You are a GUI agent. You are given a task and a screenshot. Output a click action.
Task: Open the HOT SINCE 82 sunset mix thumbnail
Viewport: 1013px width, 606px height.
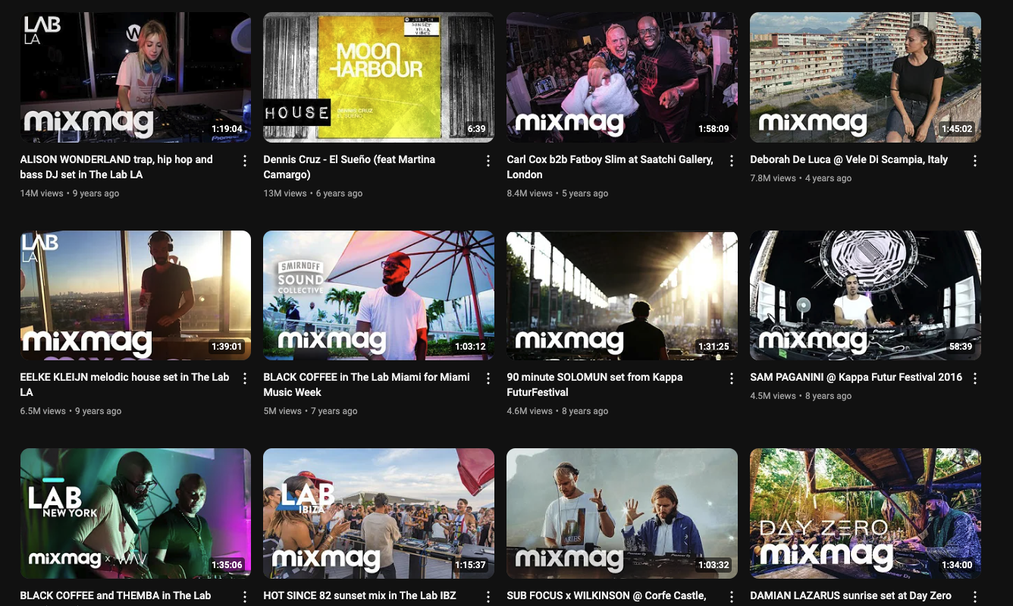click(x=378, y=513)
